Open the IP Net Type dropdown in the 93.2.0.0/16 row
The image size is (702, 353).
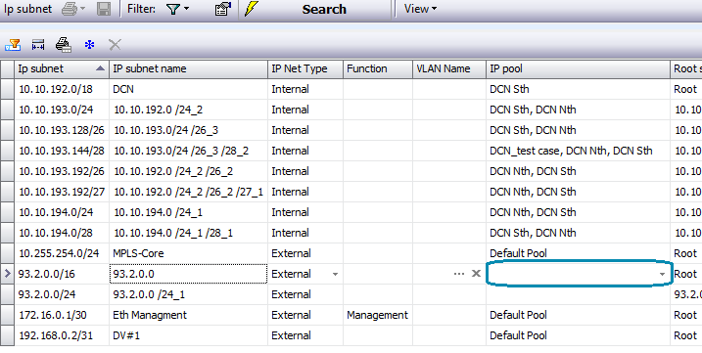[335, 274]
